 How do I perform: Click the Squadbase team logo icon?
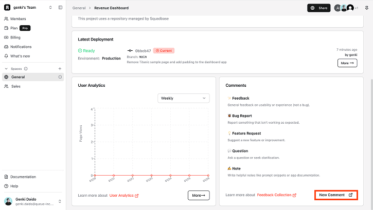coord(6,8)
